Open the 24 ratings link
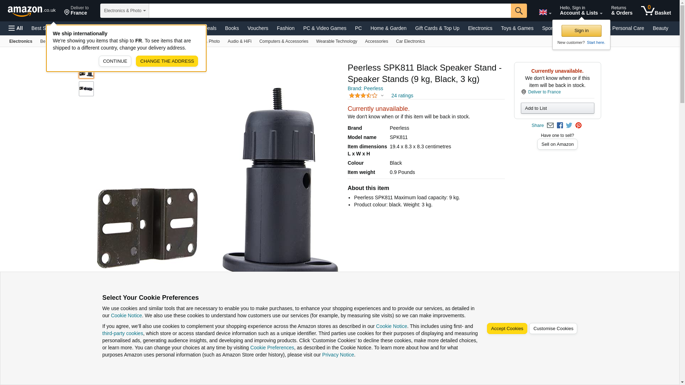Viewport: 685px width, 385px height. [x=402, y=96]
